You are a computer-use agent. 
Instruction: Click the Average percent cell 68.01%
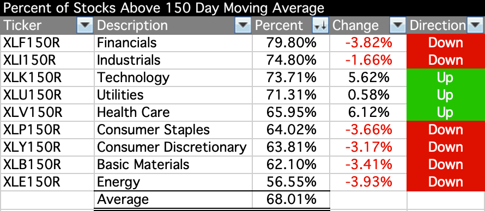click(291, 200)
